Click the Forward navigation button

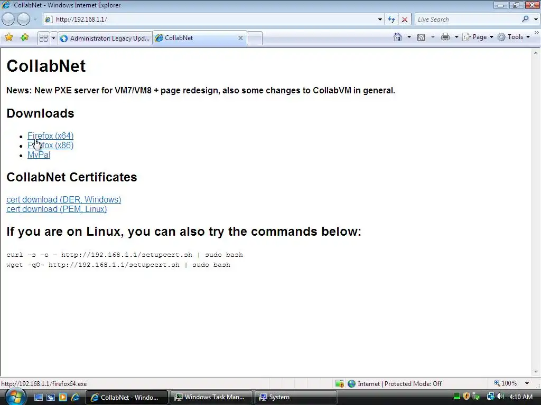23,20
